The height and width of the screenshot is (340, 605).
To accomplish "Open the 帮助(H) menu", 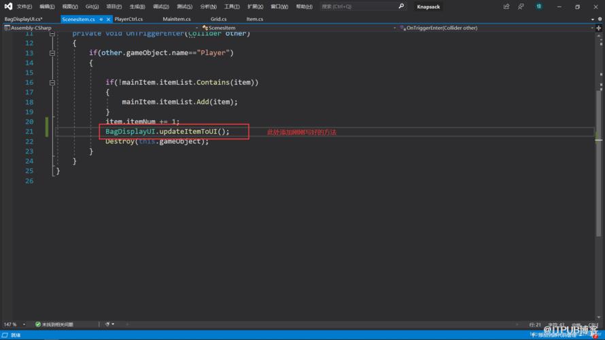I will tap(304, 7).
